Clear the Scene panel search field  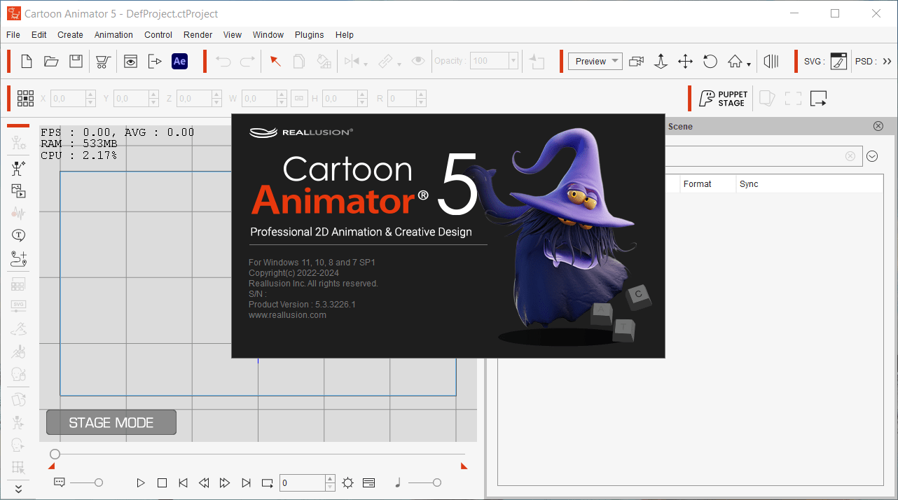850,156
